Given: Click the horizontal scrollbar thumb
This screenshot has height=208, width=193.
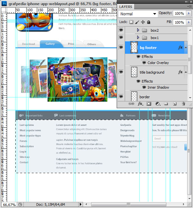Looking at the screenshot, I should (x=129, y=204).
